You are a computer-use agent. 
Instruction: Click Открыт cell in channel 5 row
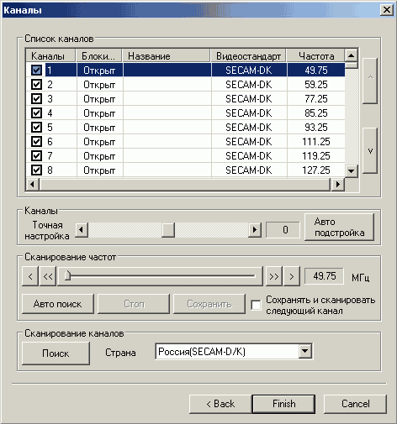[99, 127]
